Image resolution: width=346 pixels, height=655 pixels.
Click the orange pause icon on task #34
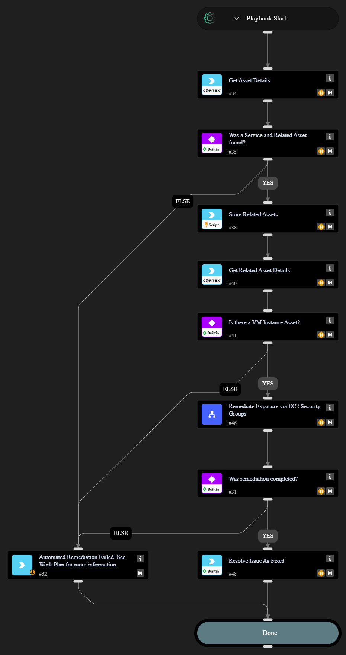(321, 93)
